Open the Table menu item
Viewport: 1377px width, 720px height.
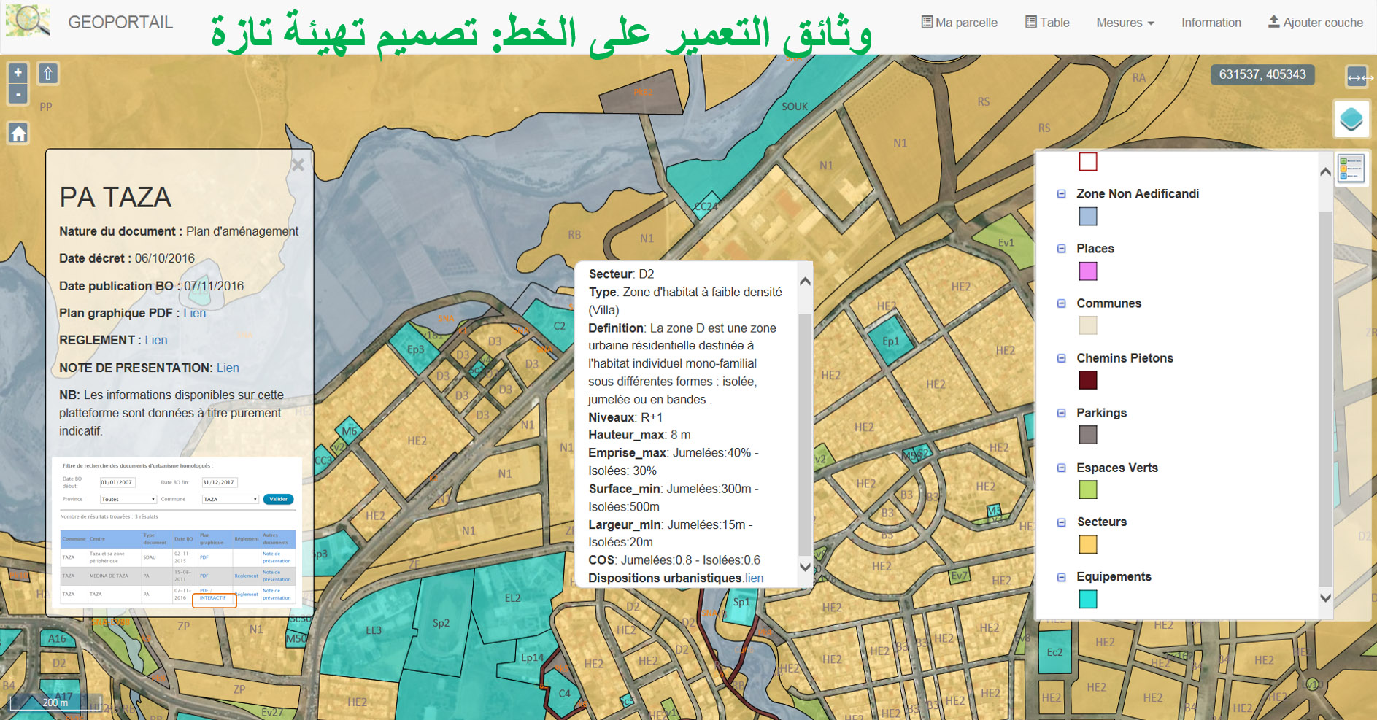click(1047, 23)
